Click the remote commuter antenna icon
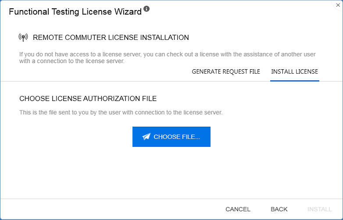Screen dimensions: 343x220 coord(23,38)
